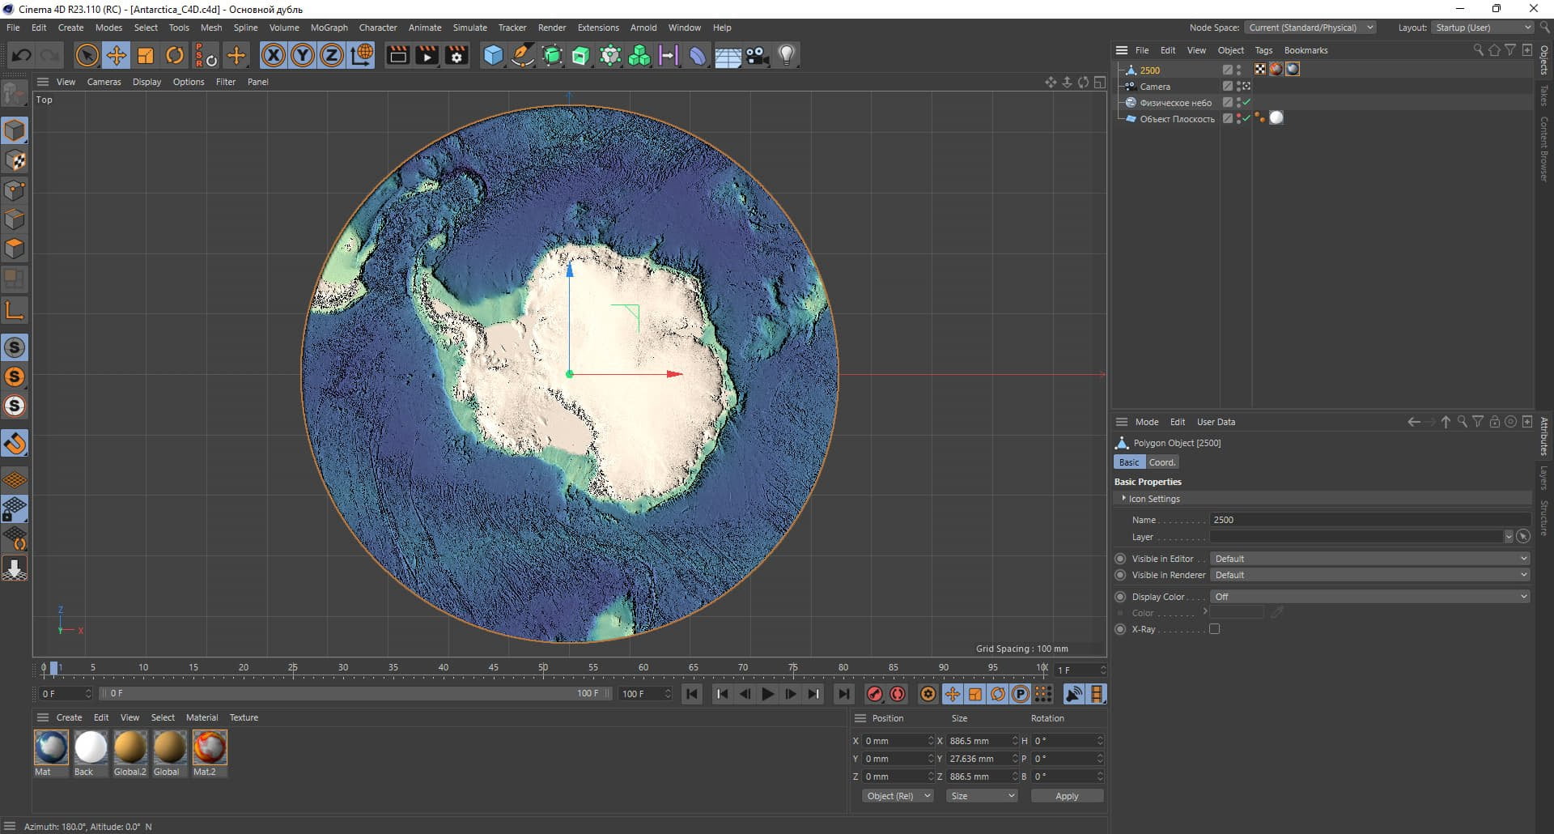
Task: Add a light object
Action: (x=787, y=55)
